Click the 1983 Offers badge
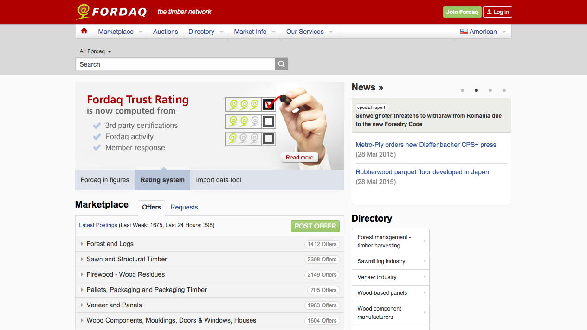Image resolution: width=587 pixels, height=330 pixels. click(322, 305)
